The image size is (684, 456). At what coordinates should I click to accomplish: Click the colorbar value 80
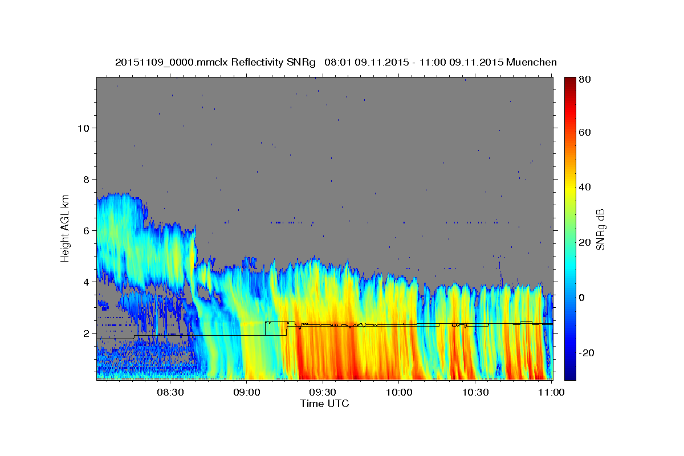(584, 79)
